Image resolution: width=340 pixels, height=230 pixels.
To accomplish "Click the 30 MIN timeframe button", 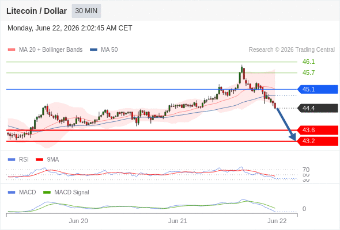I will (86, 11).
